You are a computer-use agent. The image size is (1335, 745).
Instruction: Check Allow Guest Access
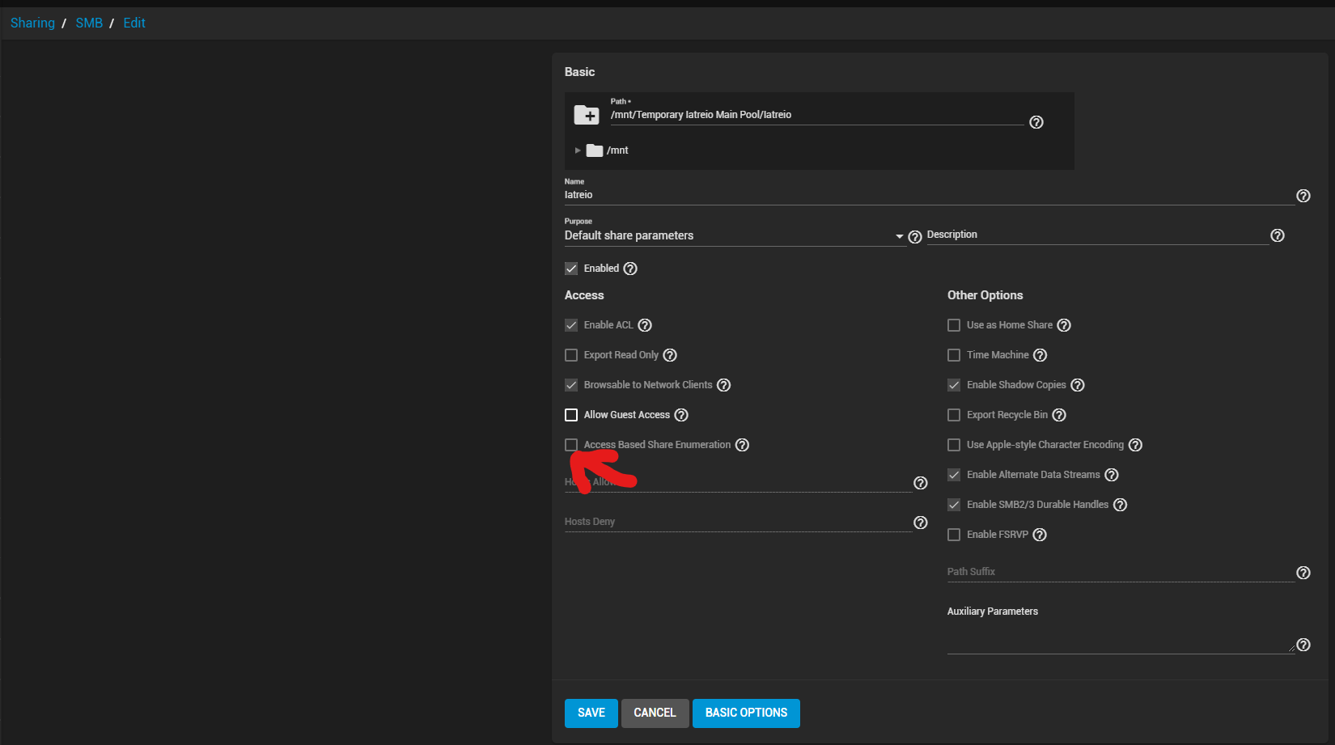point(571,415)
